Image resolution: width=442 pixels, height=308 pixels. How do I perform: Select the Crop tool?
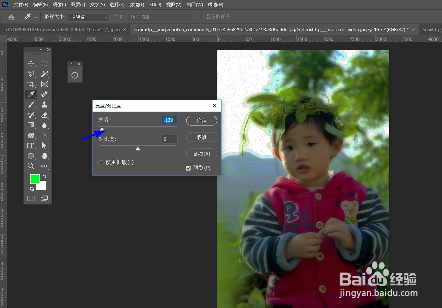[x=31, y=84]
